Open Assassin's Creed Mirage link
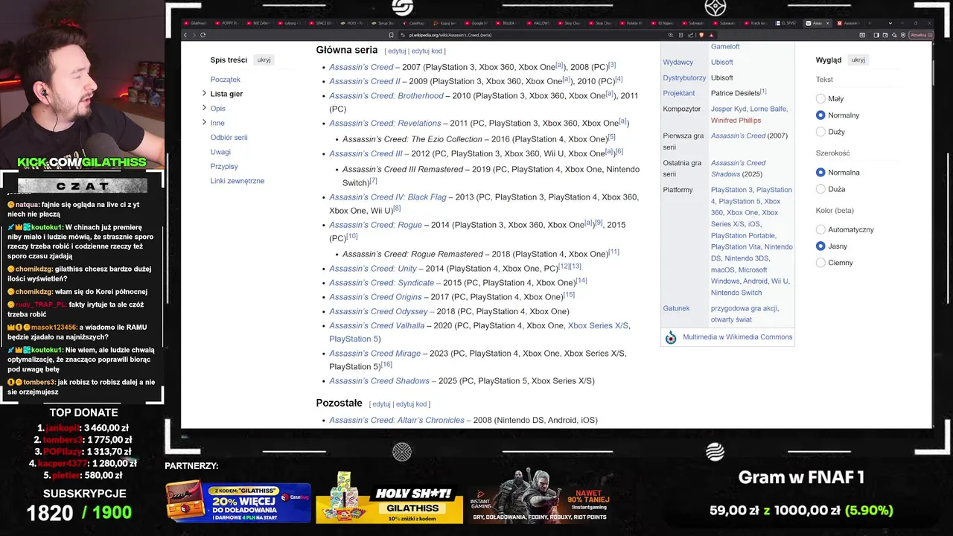Screen dimensions: 953x536 pyautogui.click(x=374, y=353)
